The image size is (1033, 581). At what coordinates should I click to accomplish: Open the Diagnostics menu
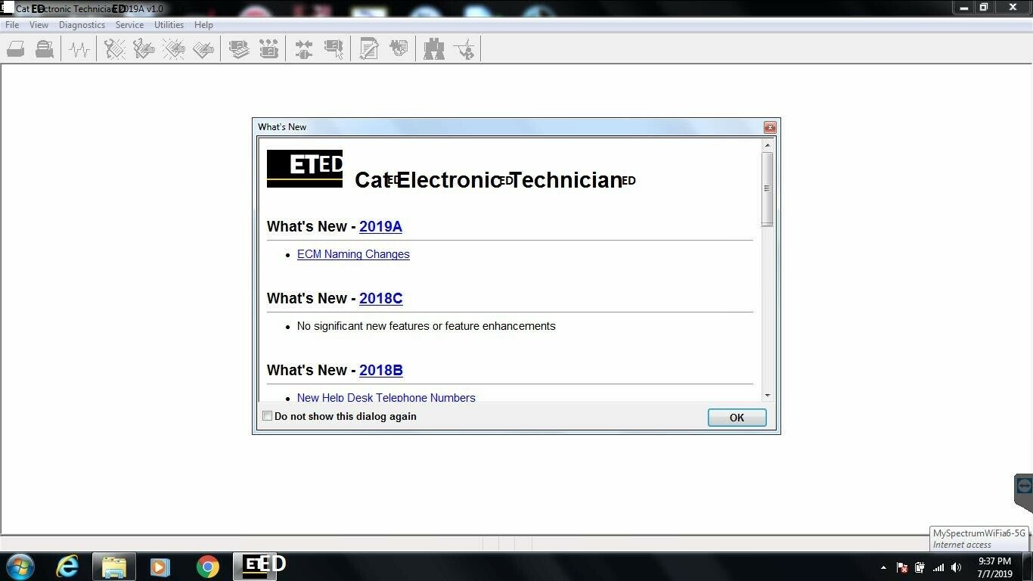pos(82,25)
